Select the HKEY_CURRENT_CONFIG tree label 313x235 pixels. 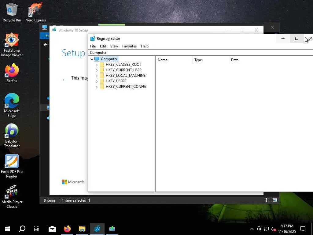[126, 86]
